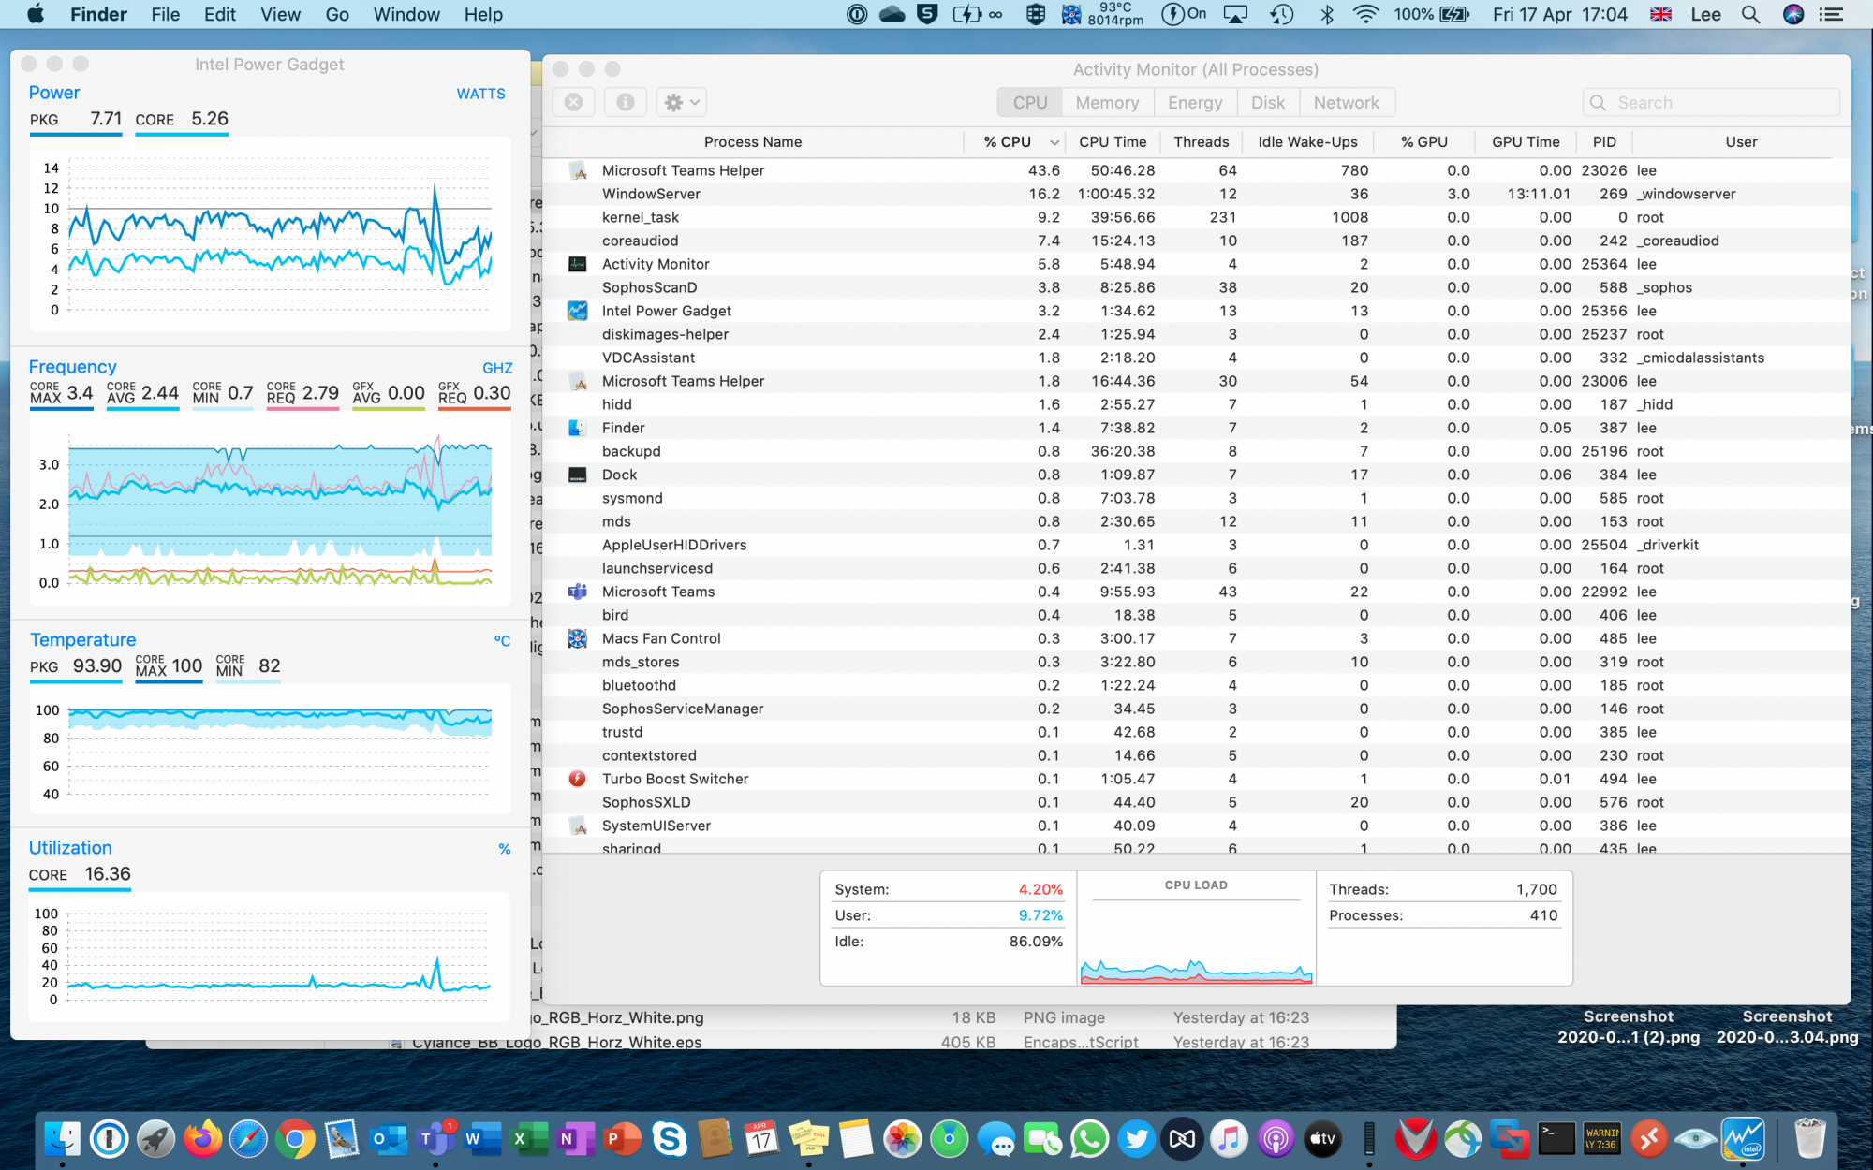Click the Macs Fan Control process row icon
1873x1170 pixels.
coord(578,638)
